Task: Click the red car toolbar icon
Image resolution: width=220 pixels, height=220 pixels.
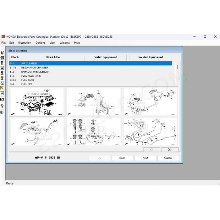Action: click(x=2, y=78)
